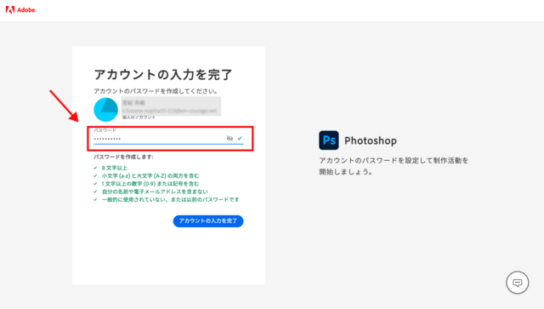
Task: Click the '小文字 (a-z) と大文字 (A-Z)' requirement
Action: (150, 176)
